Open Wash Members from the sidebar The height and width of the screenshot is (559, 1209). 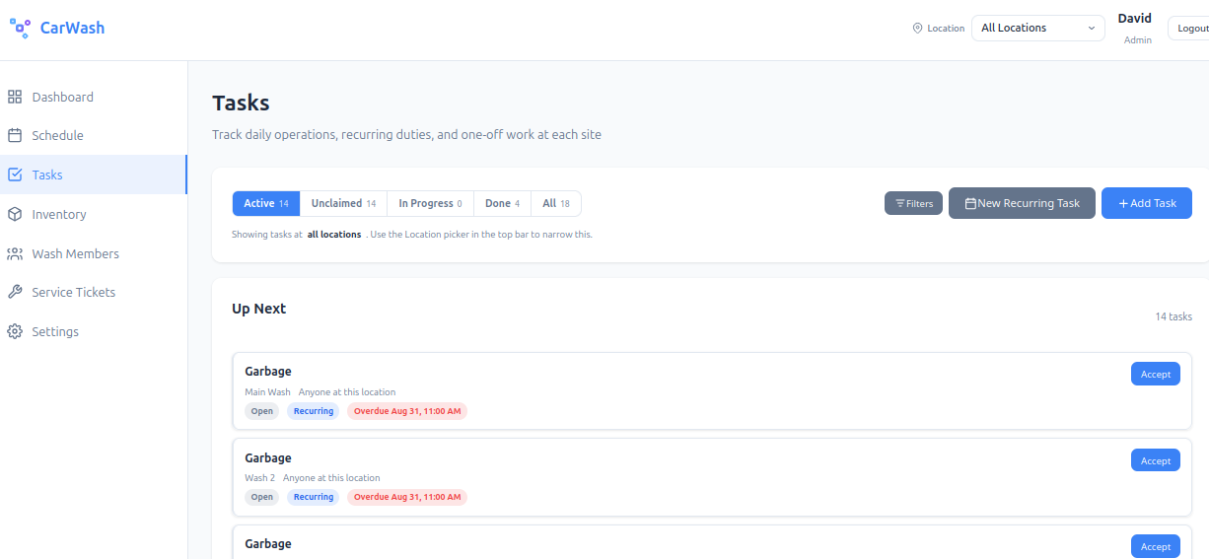94,253
